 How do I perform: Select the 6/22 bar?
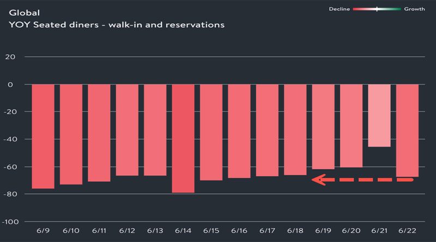[x=407, y=131]
